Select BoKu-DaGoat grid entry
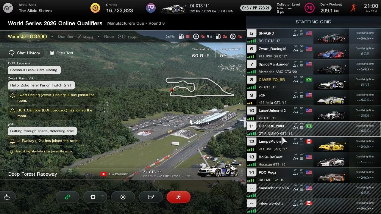This screenshot has height=214, width=381. coord(314,160)
